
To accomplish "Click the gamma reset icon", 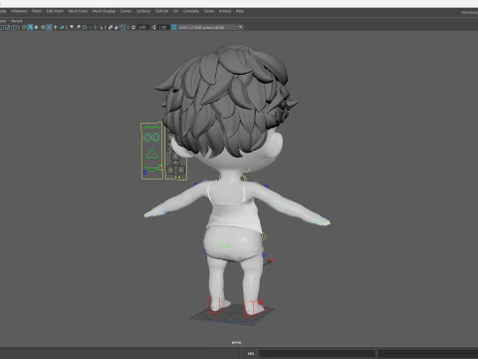I will pos(153,27).
